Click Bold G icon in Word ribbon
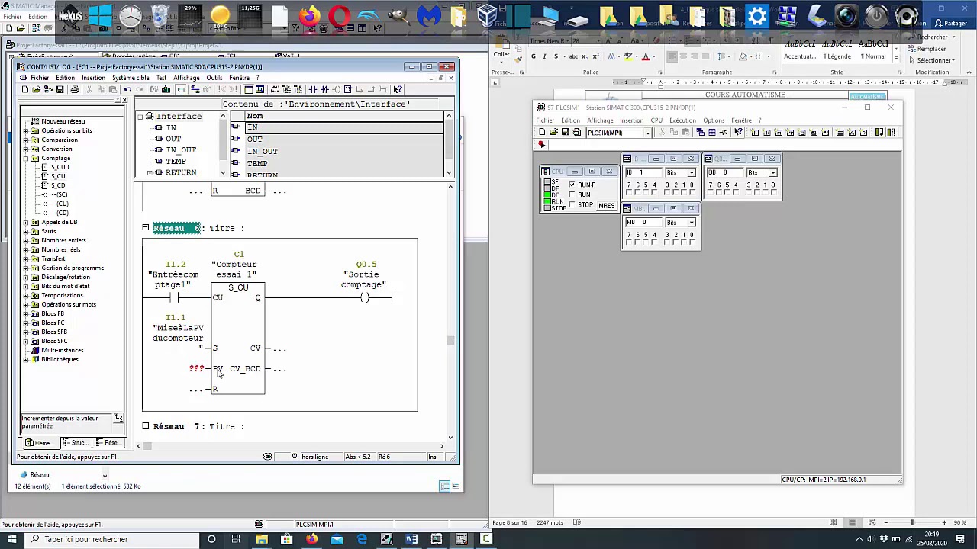This screenshot has width=977, height=549. tap(534, 56)
